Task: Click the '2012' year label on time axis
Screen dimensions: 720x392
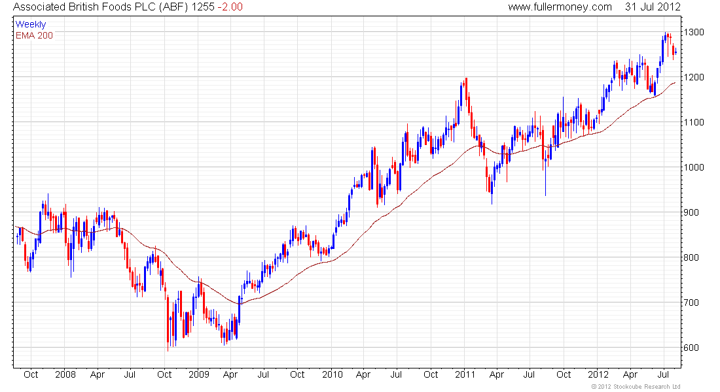Action: 598,374
